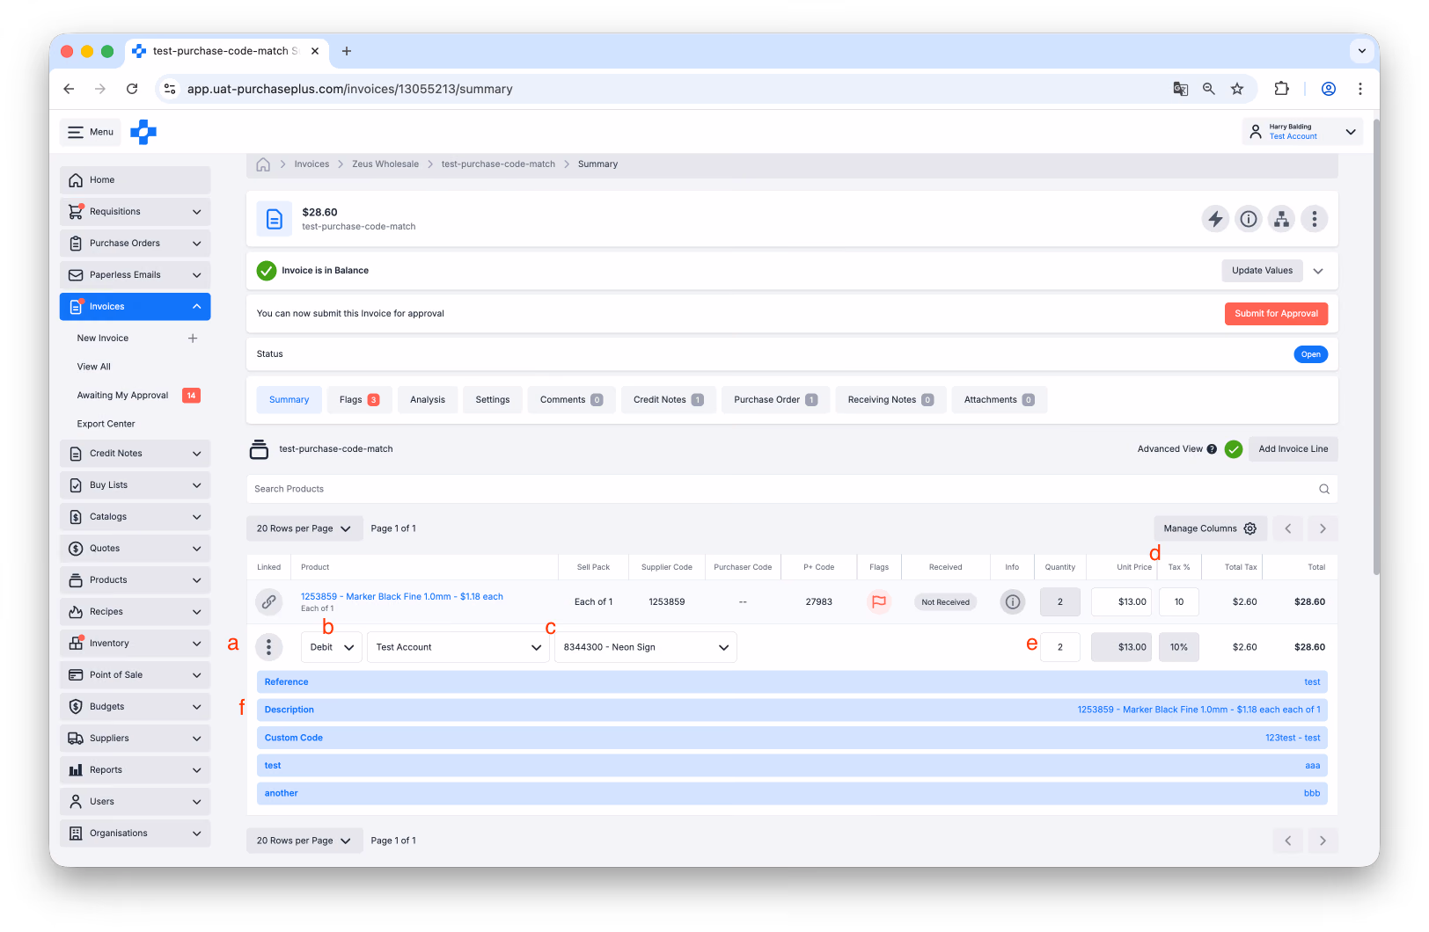This screenshot has width=1429, height=932.
Task: Open the Harry Balding account dropdown
Action: (1303, 132)
